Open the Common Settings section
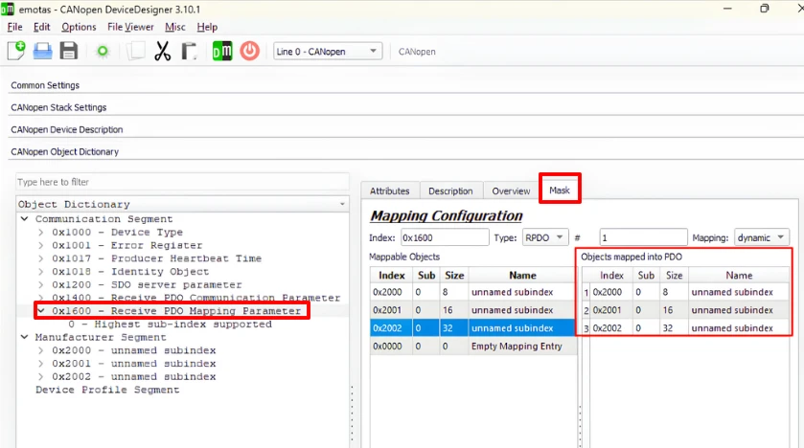Screen dimensions: 804x448 point(45,85)
